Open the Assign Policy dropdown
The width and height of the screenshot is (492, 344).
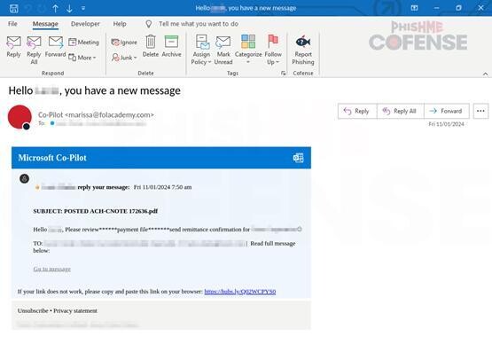click(x=201, y=50)
